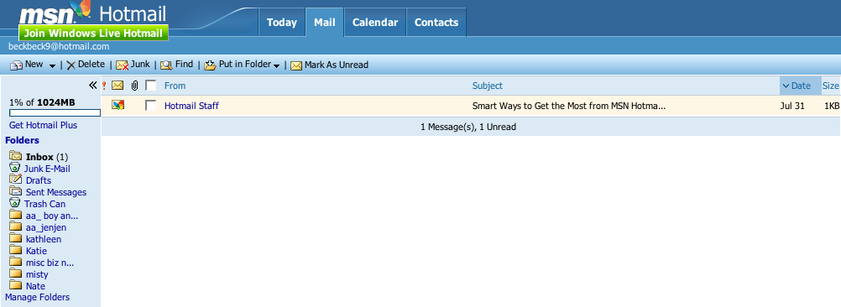Click the Hotmail Staff message MSN icon

(118, 106)
